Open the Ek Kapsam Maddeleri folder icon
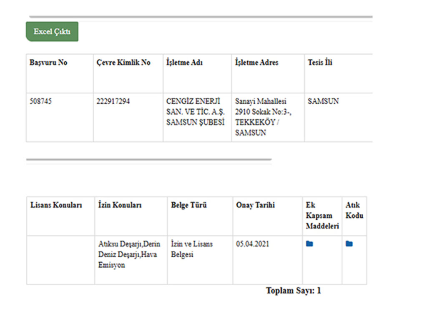 (x=309, y=244)
